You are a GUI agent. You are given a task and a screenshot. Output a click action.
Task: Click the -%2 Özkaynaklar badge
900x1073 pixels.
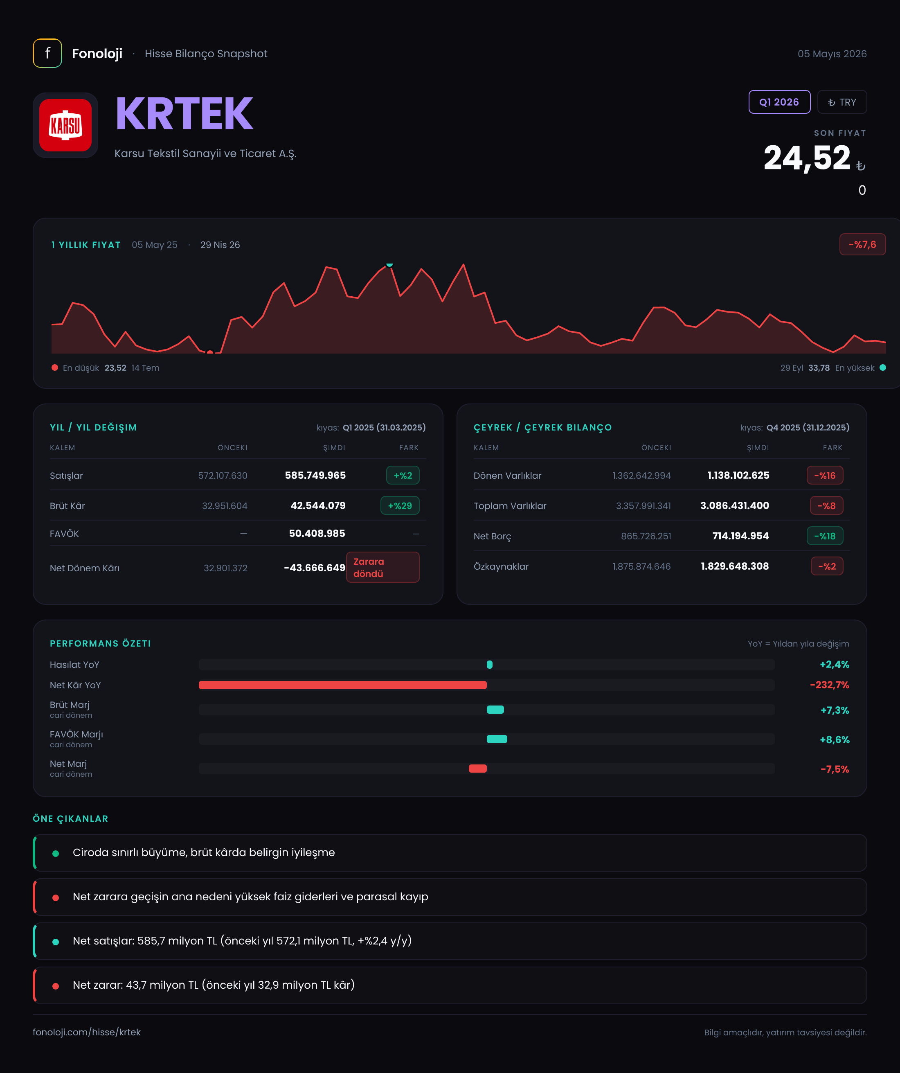827,566
